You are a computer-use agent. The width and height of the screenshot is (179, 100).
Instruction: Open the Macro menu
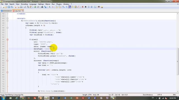(48, 4)
